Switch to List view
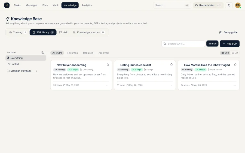The height and width of the screenshot is (153, 245). [x=235, y=53]
